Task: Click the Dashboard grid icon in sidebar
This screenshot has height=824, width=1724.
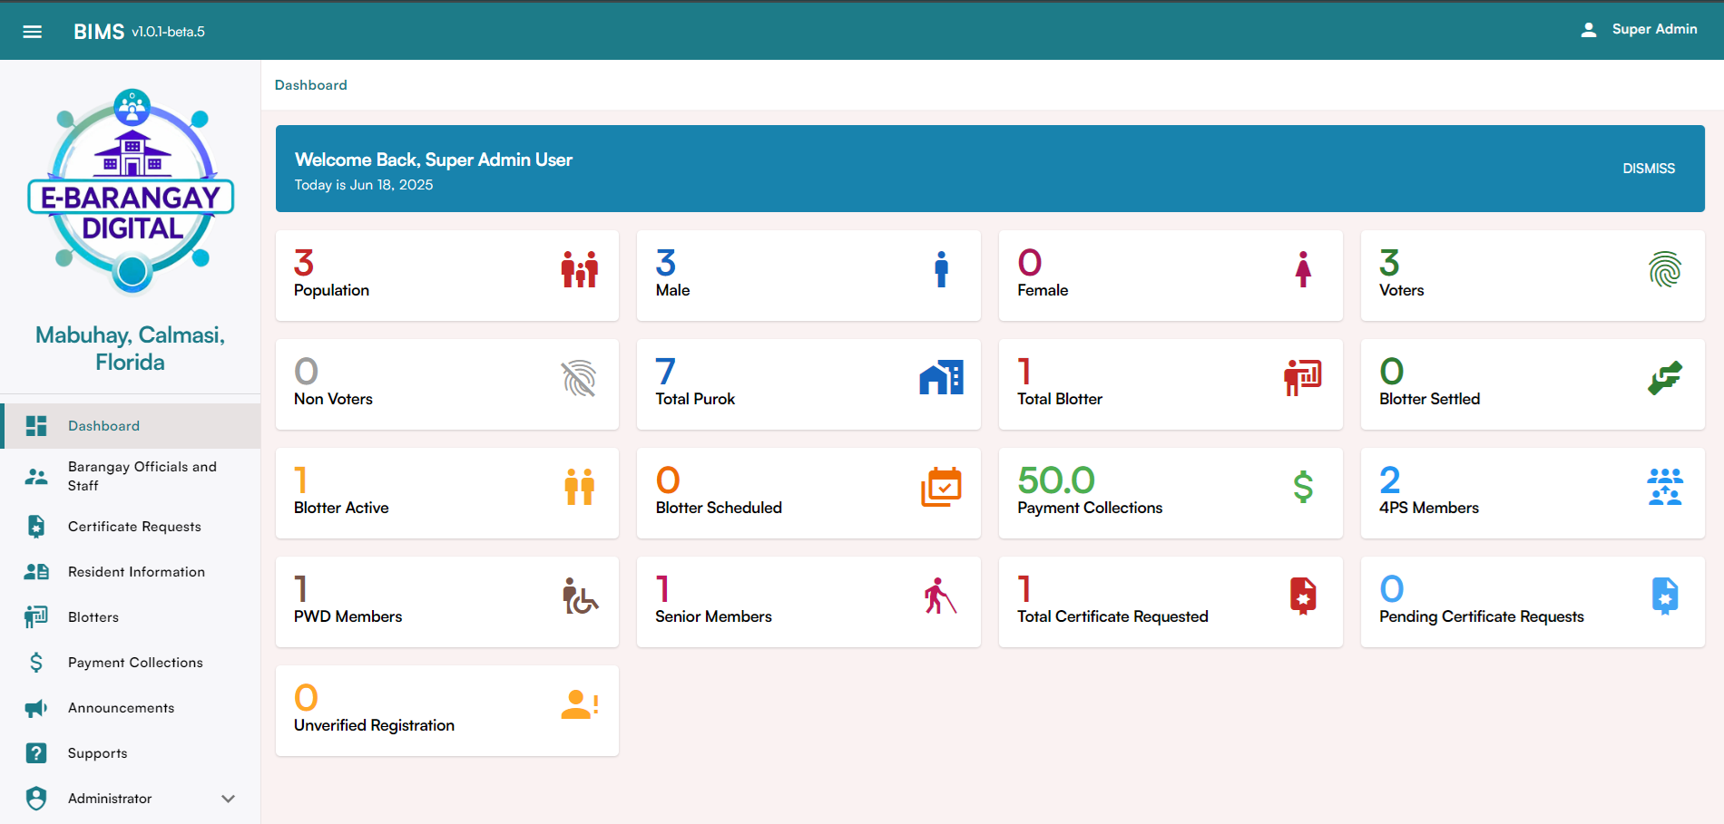Action: tap(36, 426)
